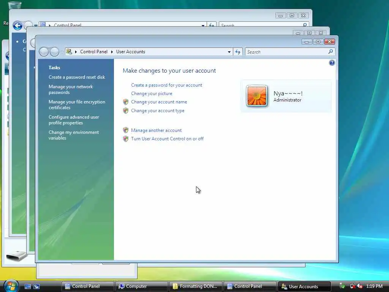Open Change my environment variables task
The width and height of the screenshot is (389, 292).
pyautogui.click(x=74, y=135)
